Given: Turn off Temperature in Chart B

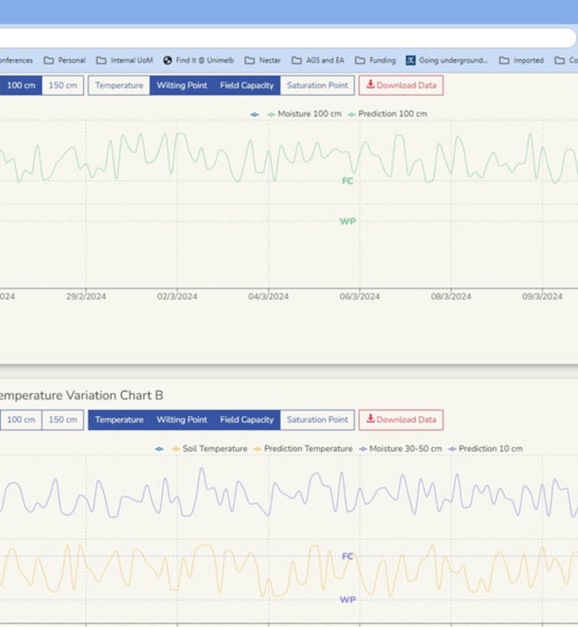Looking at the screenshot, I should [x=119, y=420].
